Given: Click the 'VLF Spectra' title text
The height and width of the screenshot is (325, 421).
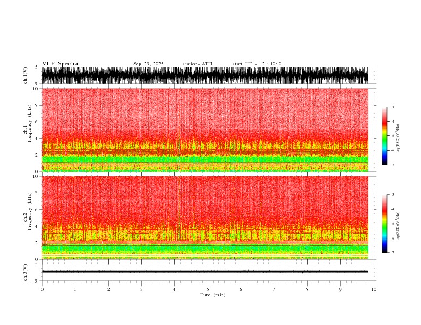Looking at the screenshot, I should [60, 64].
